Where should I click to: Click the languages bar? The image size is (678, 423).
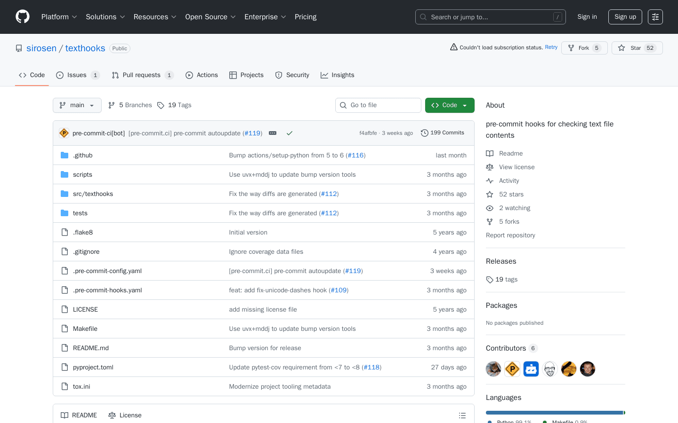[x=556, y=413]
